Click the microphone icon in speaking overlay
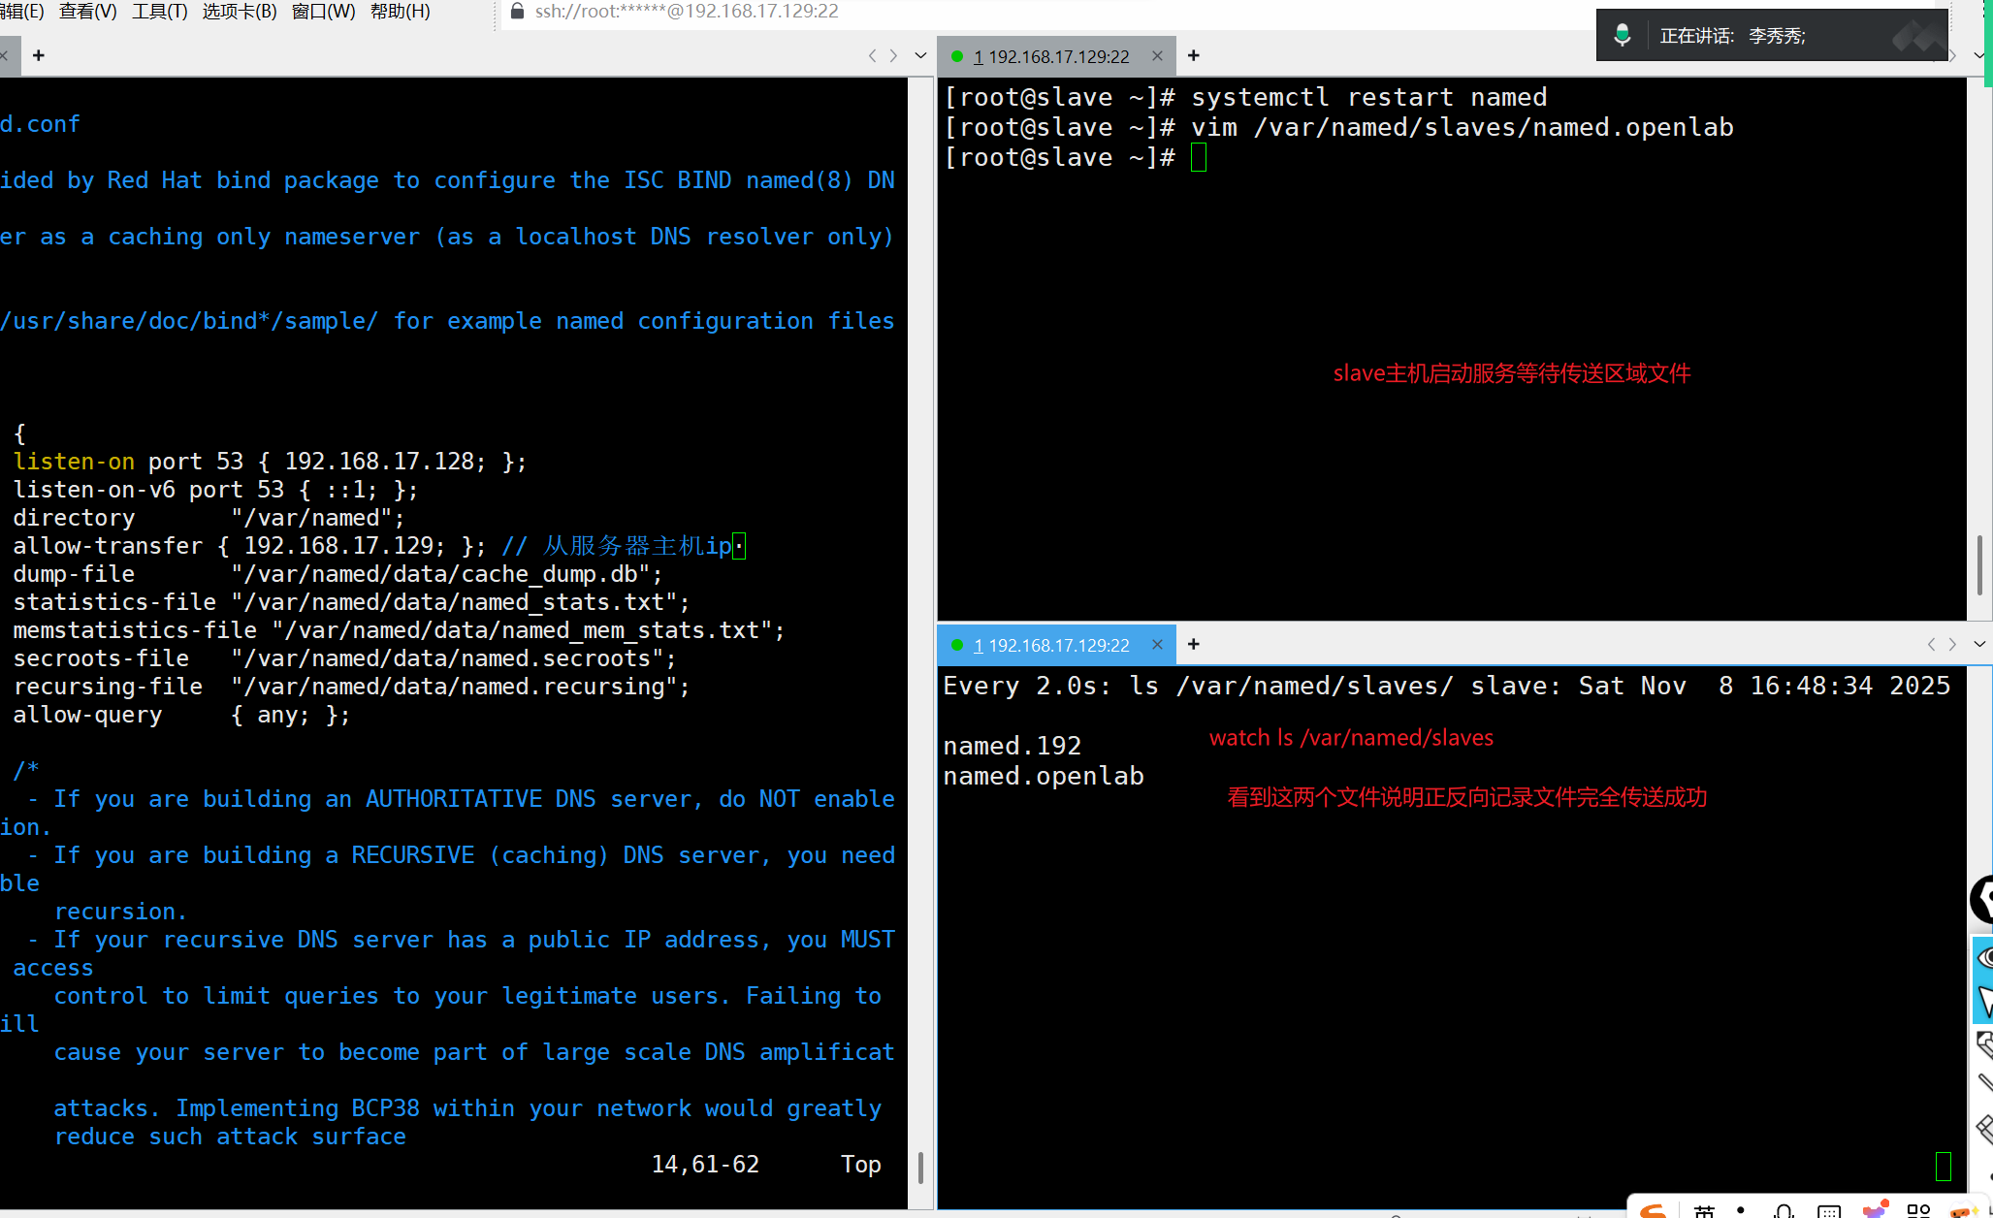The height and width of the screenshot is (1218, 1993). (1622, 36)
